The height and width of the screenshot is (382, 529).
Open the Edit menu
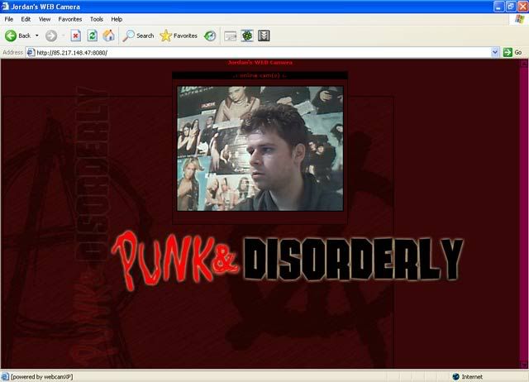pyautogui.click(x=26, y=19)
